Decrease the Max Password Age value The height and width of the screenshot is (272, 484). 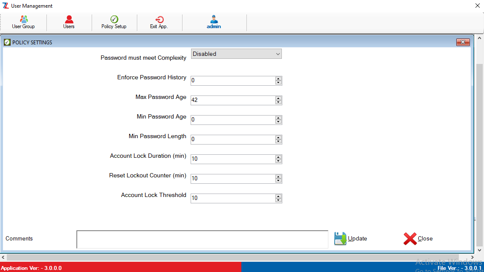(278, 102)
